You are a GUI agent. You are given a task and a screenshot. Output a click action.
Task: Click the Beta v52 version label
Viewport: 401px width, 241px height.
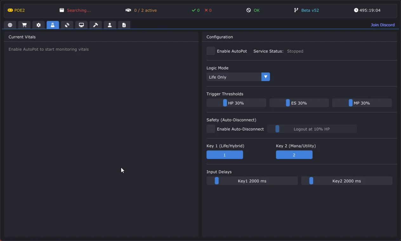click(x=310, y=10)
